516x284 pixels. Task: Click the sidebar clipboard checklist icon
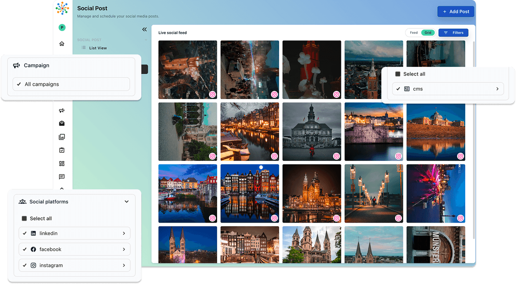[x=62, y=150]
